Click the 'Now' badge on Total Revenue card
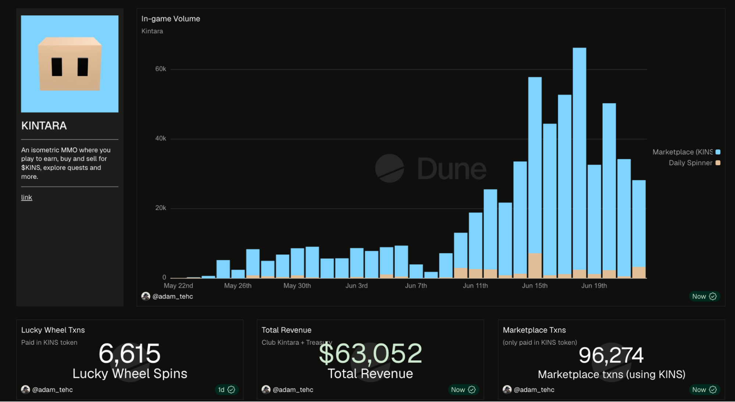Viewport: 735px width, 402px height. tap(463, 390)
